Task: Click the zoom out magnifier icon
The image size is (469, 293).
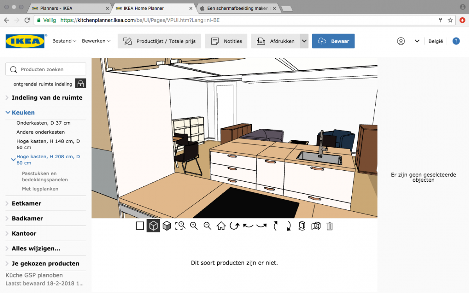Action: [x=208, y=226]
